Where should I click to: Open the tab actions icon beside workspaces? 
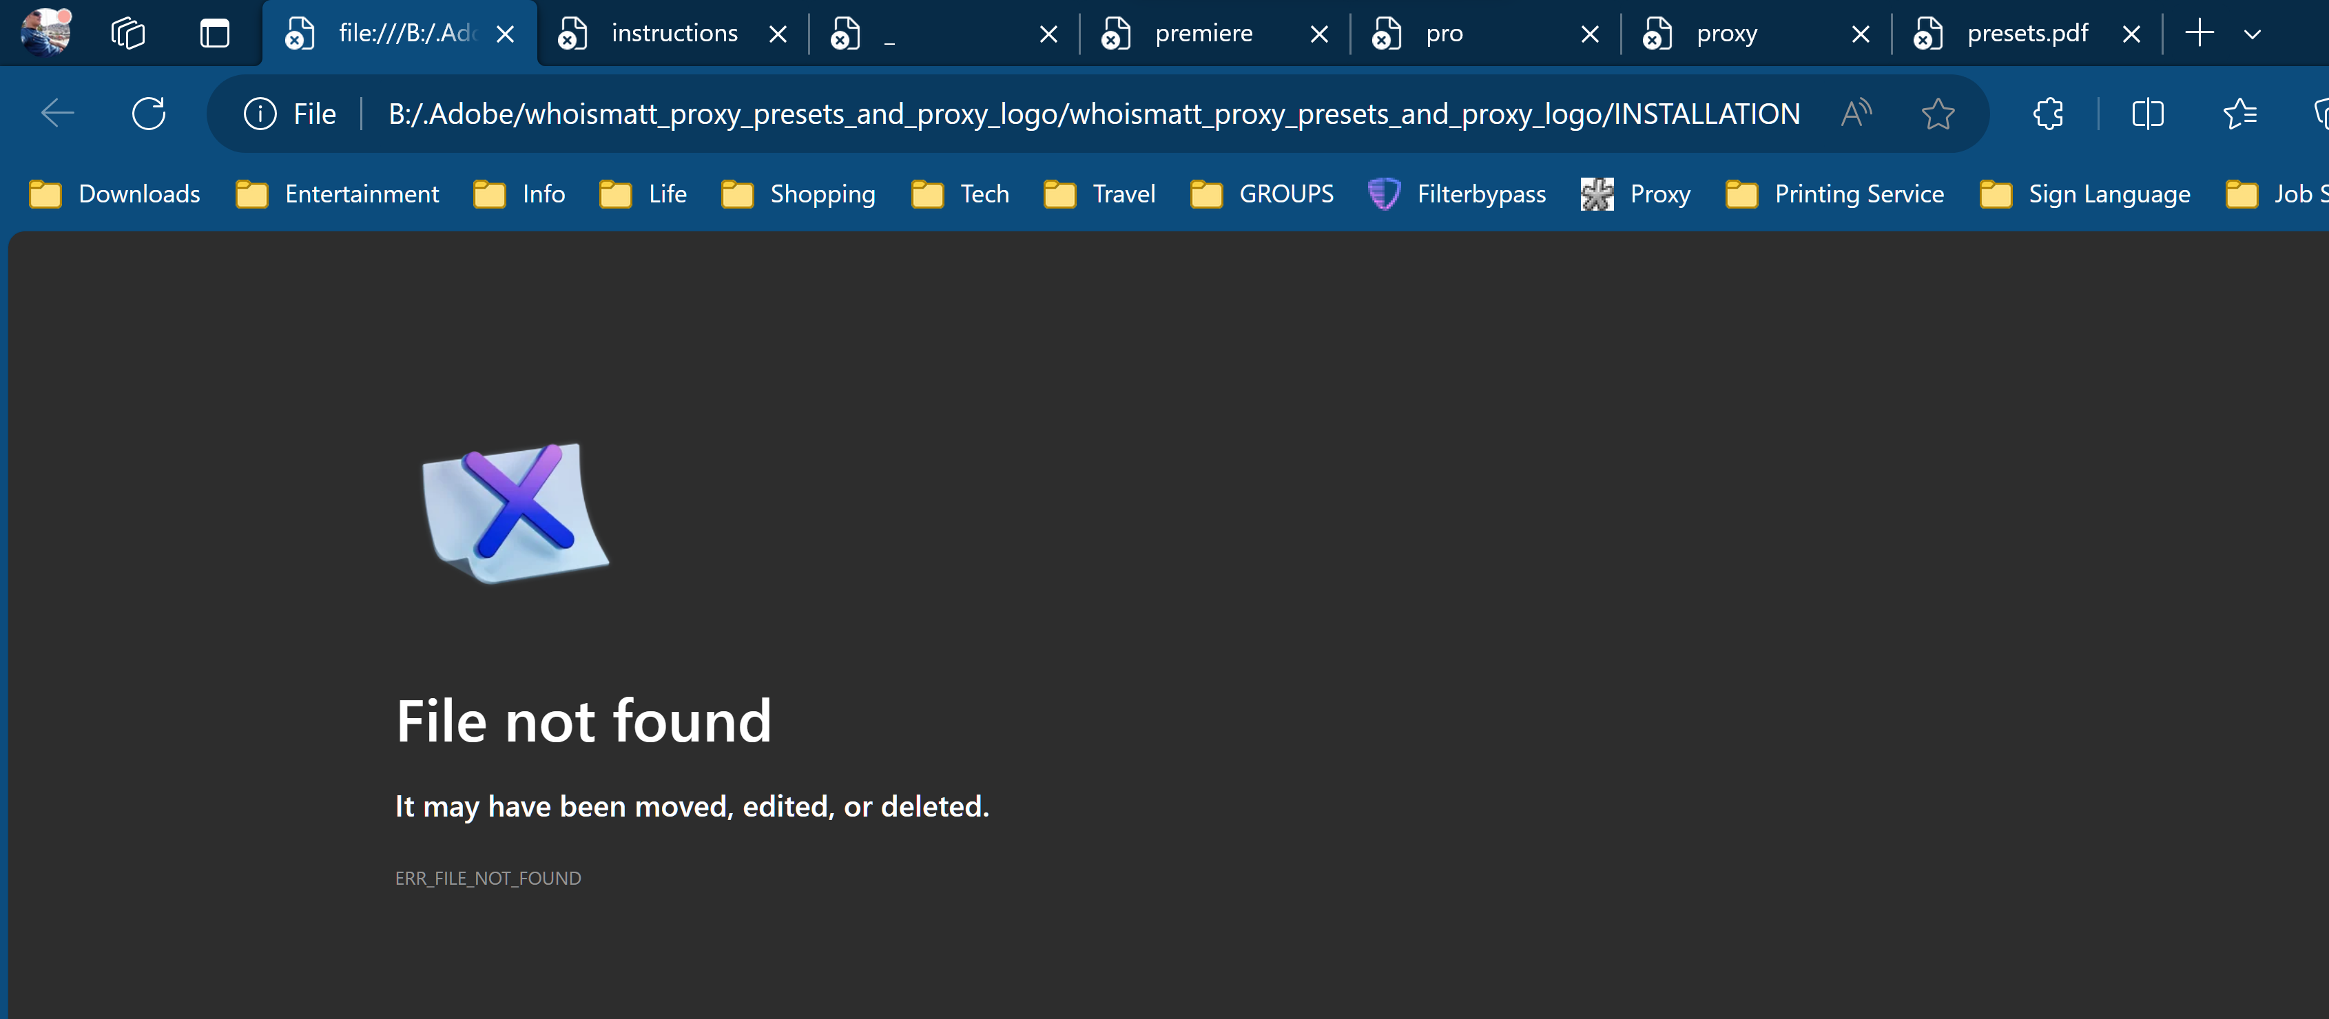pos(214,32)
